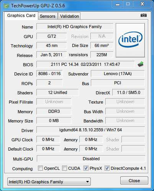
Task: Click the Name field showing Intel(R) HD Graphics Family
Action: click(75, 27)
